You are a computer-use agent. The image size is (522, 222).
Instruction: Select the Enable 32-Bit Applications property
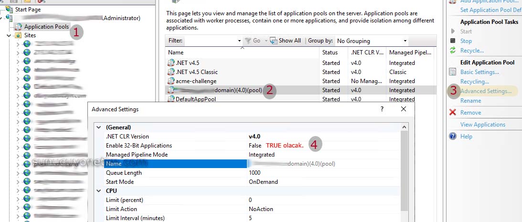[252, 146]
